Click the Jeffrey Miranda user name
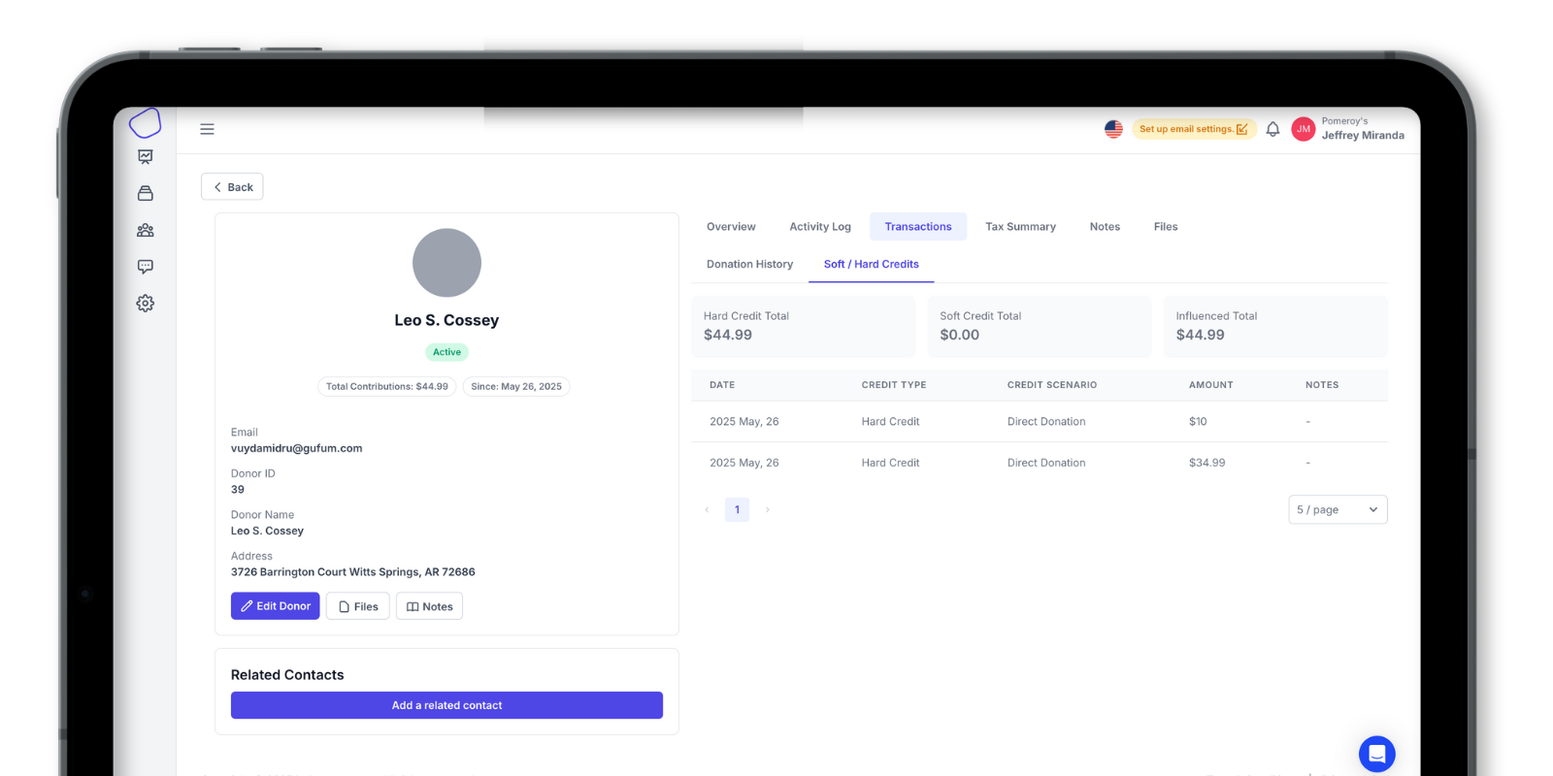The width and height of the screenshot is (1553, 776). click(x=1363, y=136)
